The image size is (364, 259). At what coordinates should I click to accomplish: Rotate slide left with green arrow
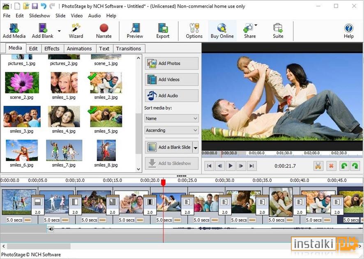tap(344, 166)
